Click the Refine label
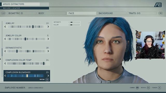This screenshot has height=93, width=166. (42, 80)
